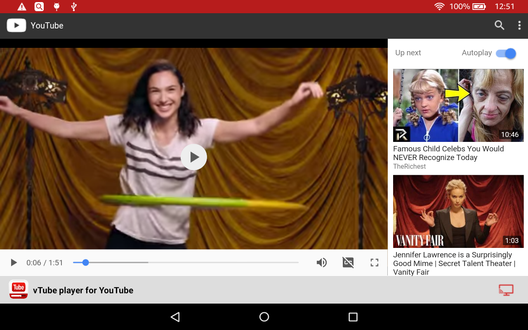528x330 pixels.
Task: Mute the video with the speaker icon
Action: pos(322,262)
